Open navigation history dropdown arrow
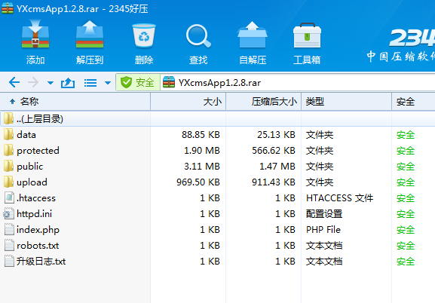This screenshot has height=303, width=435. 51,83
